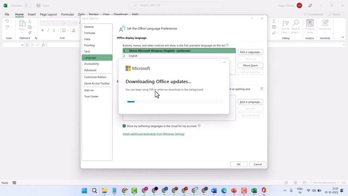Expand the formula bar chevron
The height and width of the screenshot is (196, 348).
(x=344, y=45)
